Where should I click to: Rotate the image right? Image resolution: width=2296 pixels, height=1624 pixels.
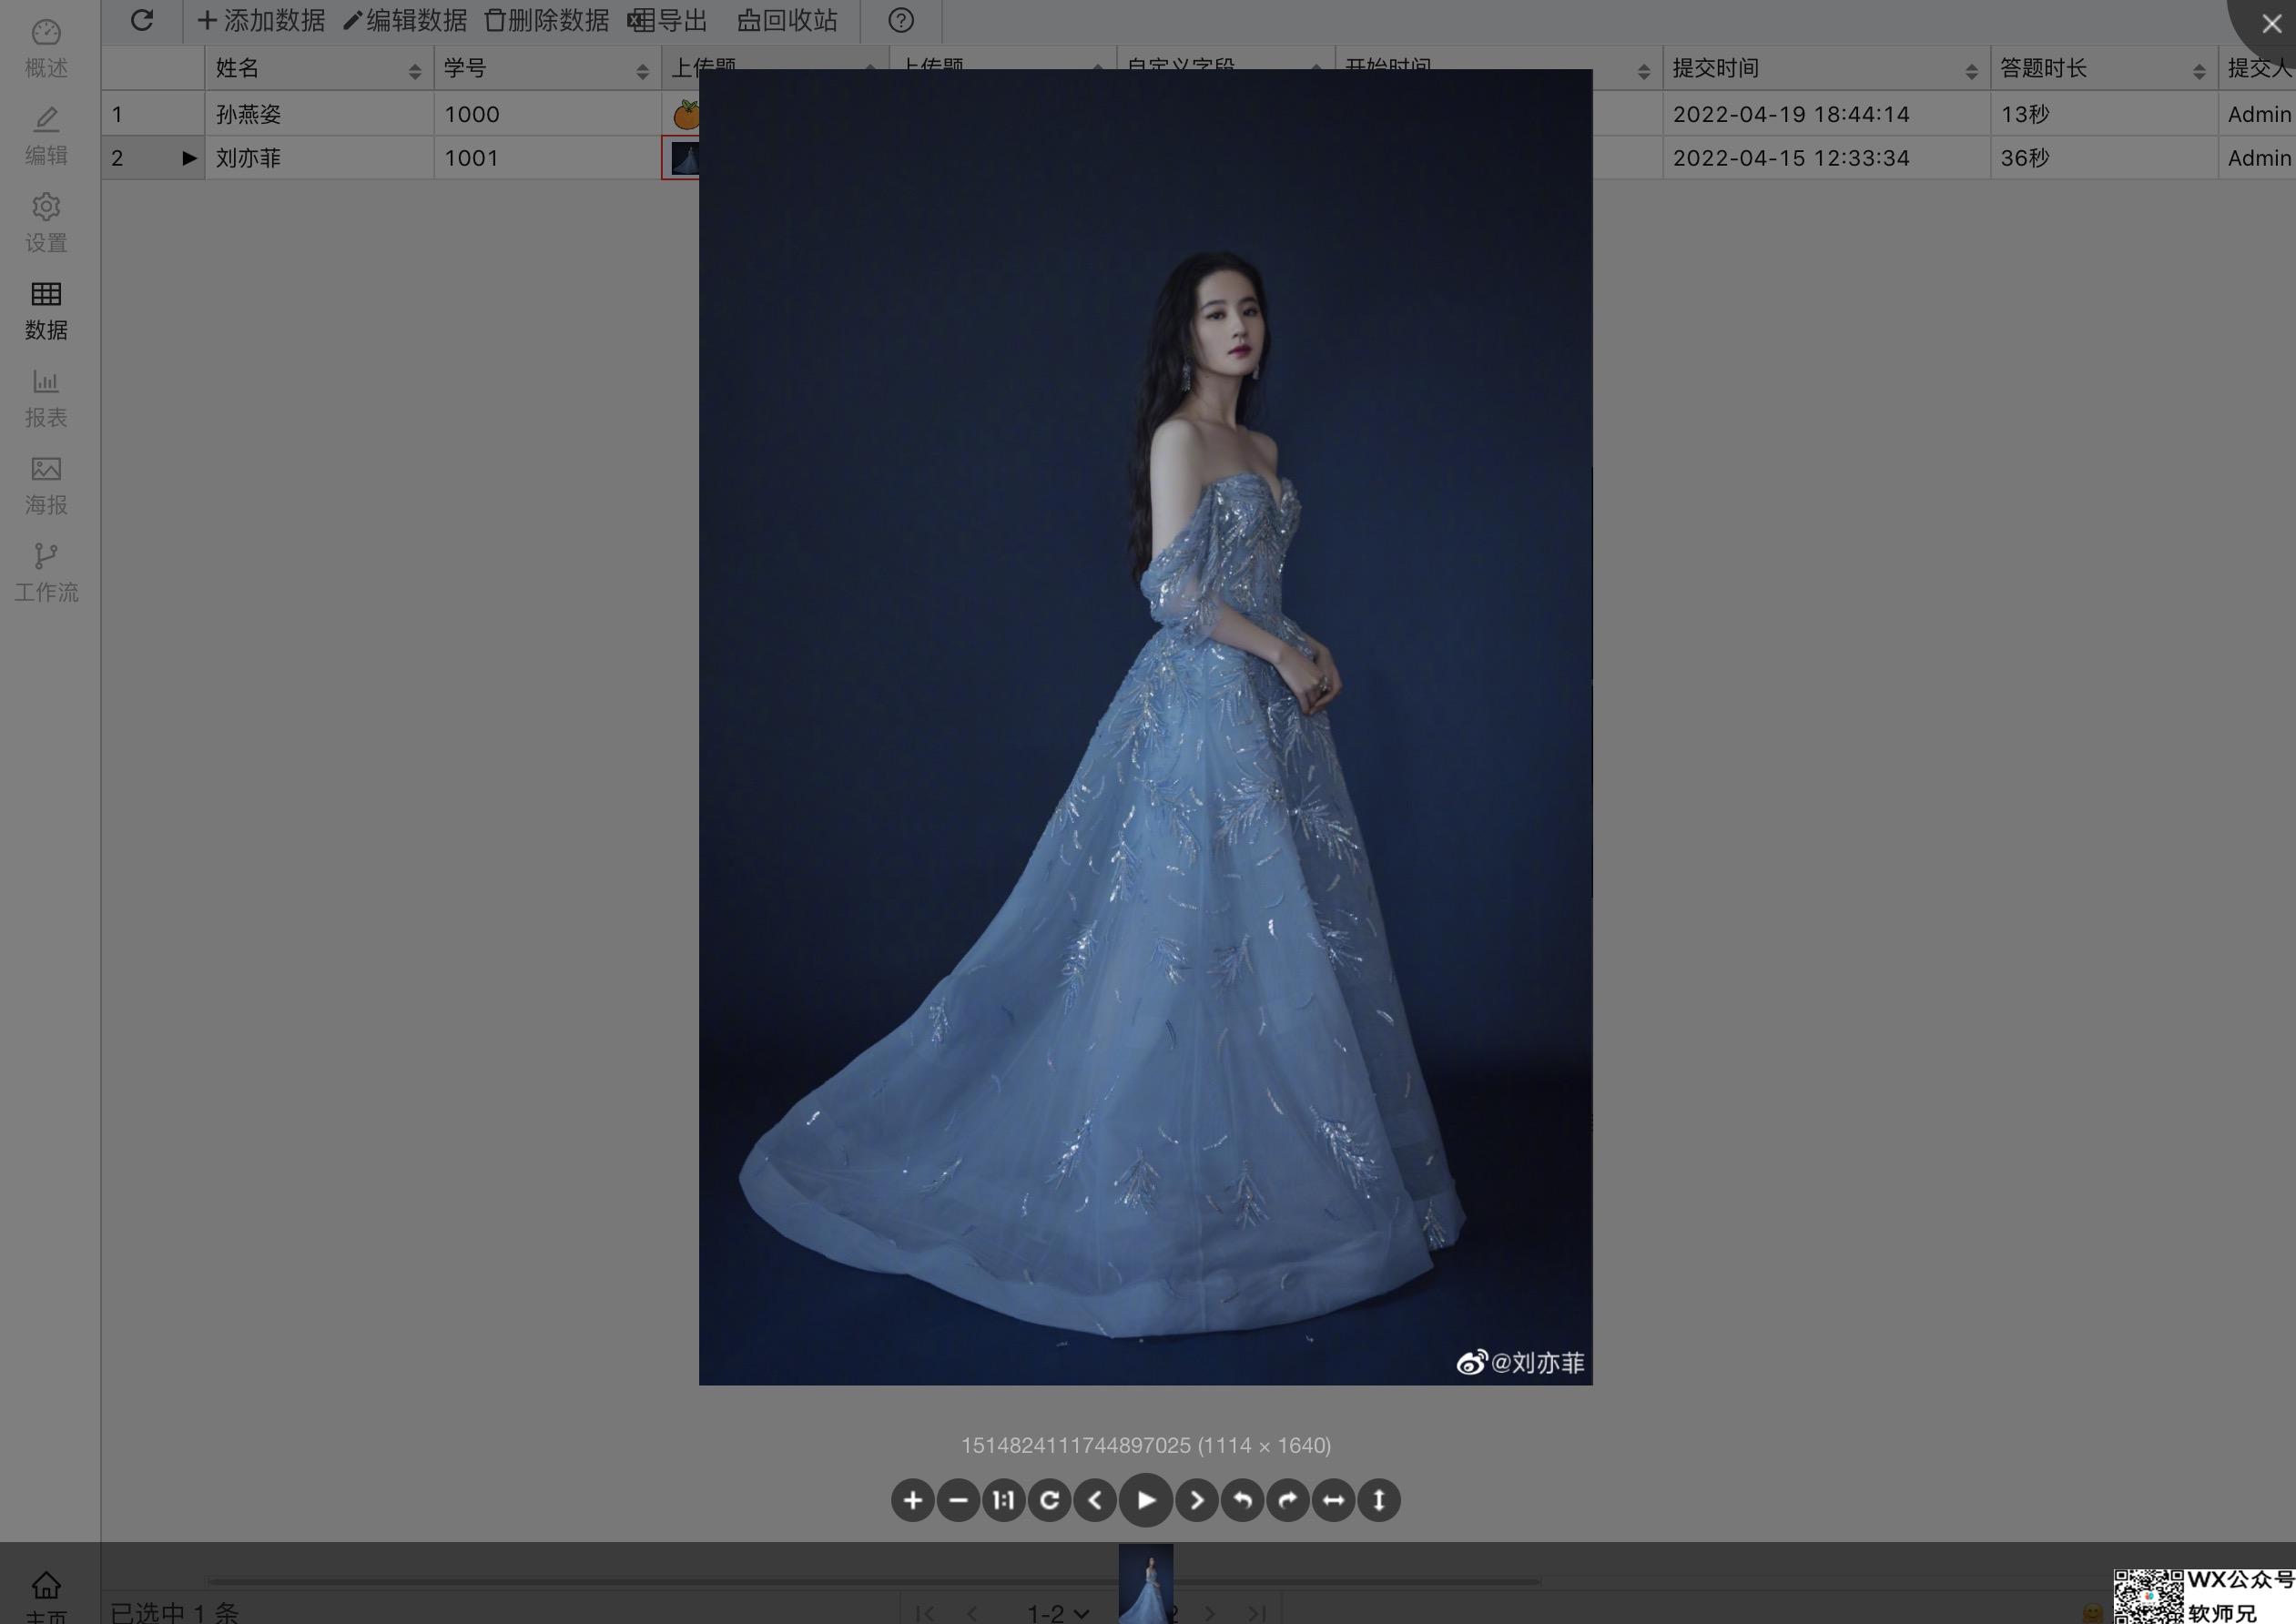click(1288, 1500)
